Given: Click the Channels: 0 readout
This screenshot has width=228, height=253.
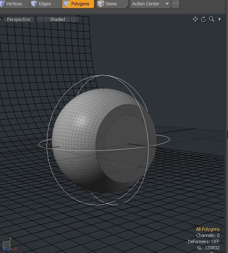Looking at the screenshot, I should coord(208,235).
